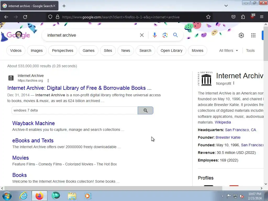Open Windows Media Player from taskbar
Image resolution: width=268 pixels, height=201 pixels.
pos(88,196)
